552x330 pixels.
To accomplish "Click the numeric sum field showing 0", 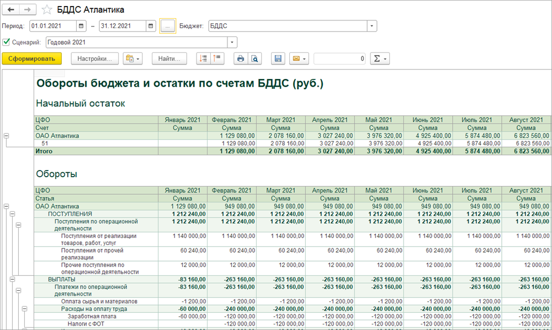I will tap(339, 58).
